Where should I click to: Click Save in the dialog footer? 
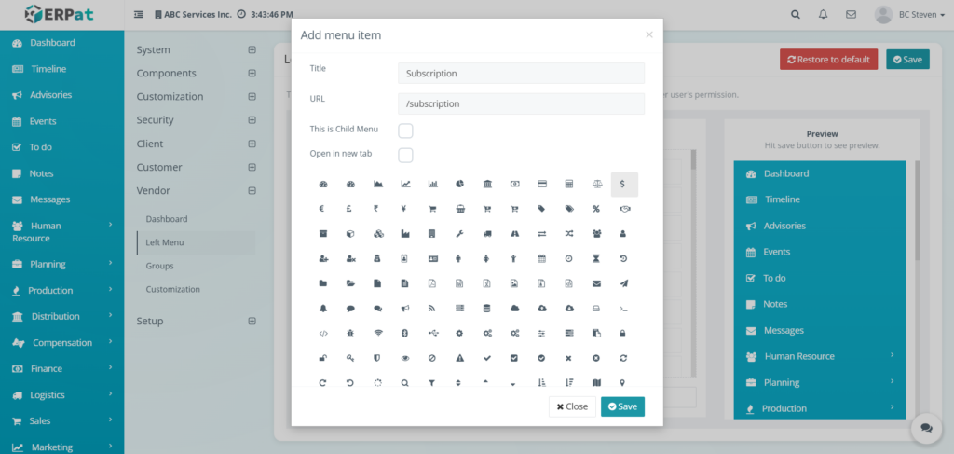(622, 406)
